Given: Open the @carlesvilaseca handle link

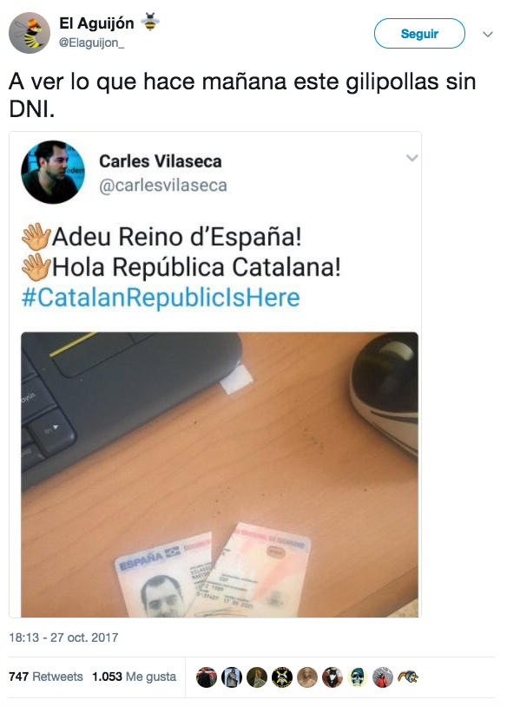Looking at the screenshot, I should click(162, 185).
